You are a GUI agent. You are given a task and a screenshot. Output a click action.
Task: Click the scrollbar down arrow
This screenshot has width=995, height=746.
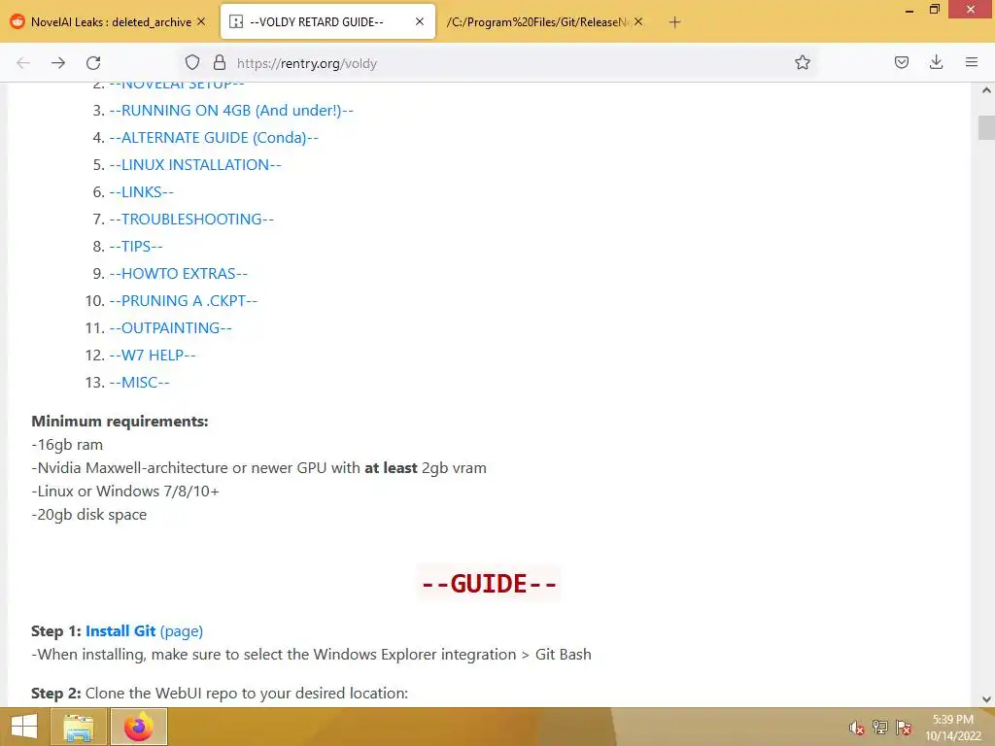(986, 699)
